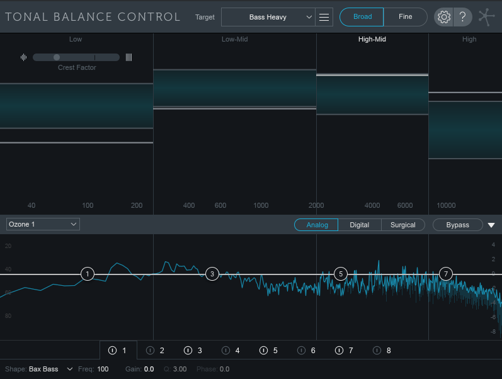Open the Ozone 1 plugin selector
Image resolution: width=502 pixels, height=379 pixels.
[x=43, y=224]
